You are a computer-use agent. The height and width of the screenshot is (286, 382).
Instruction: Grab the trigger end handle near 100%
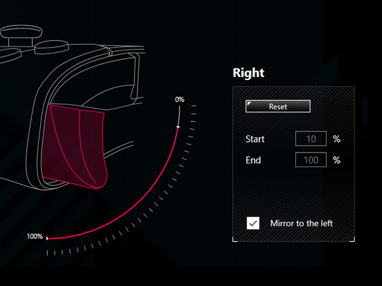point(47,238)
